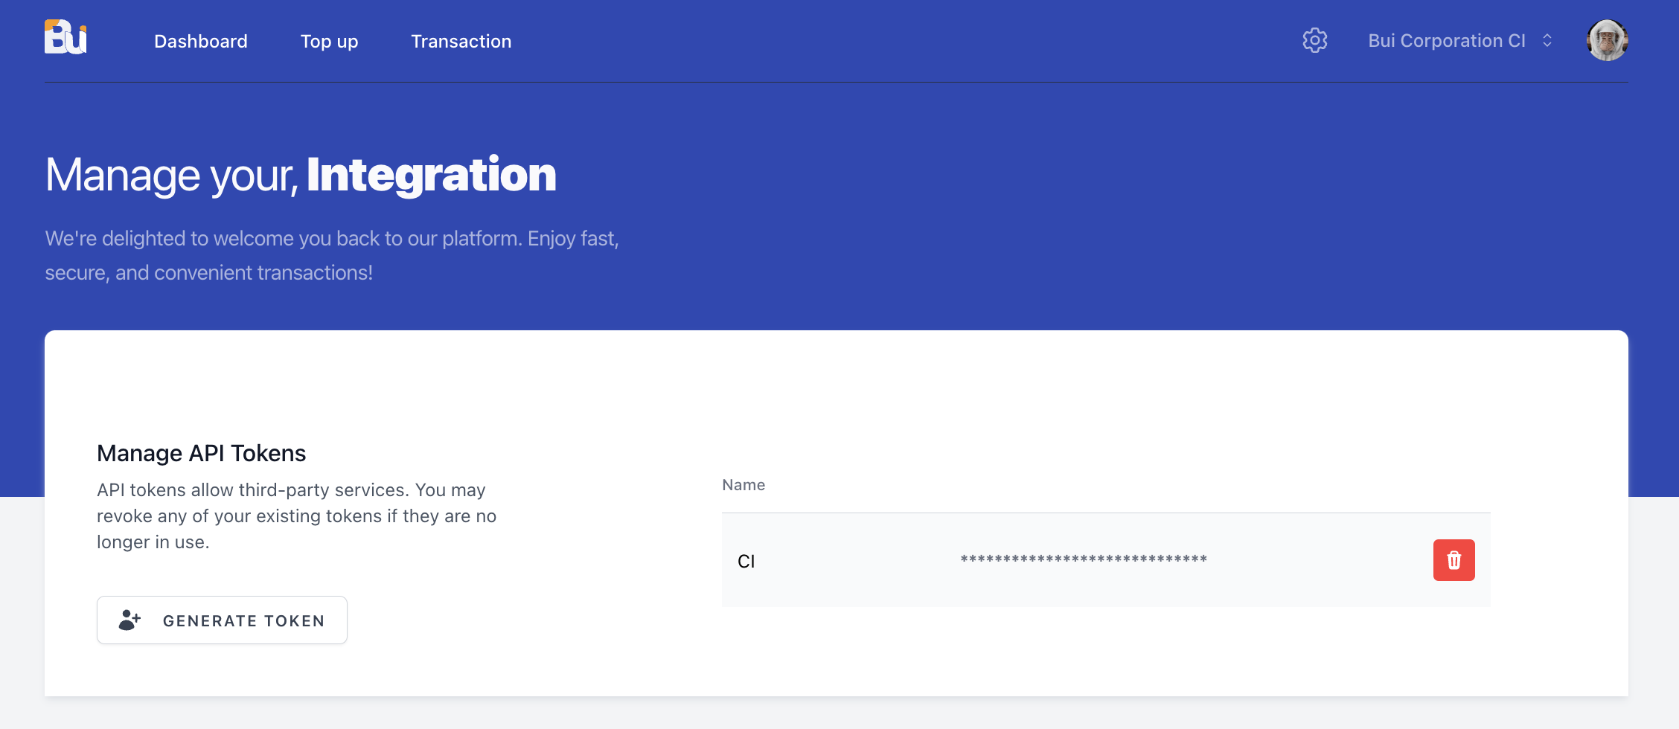1679x729 pixels.
Task: Click the masked token asterisks value
Action: click(x=1084, y=559)
